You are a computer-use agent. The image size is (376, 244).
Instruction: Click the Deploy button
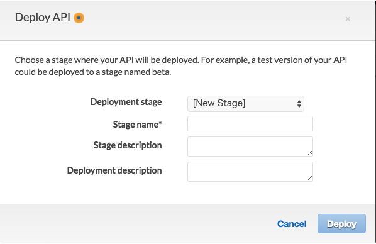(341, 224)
